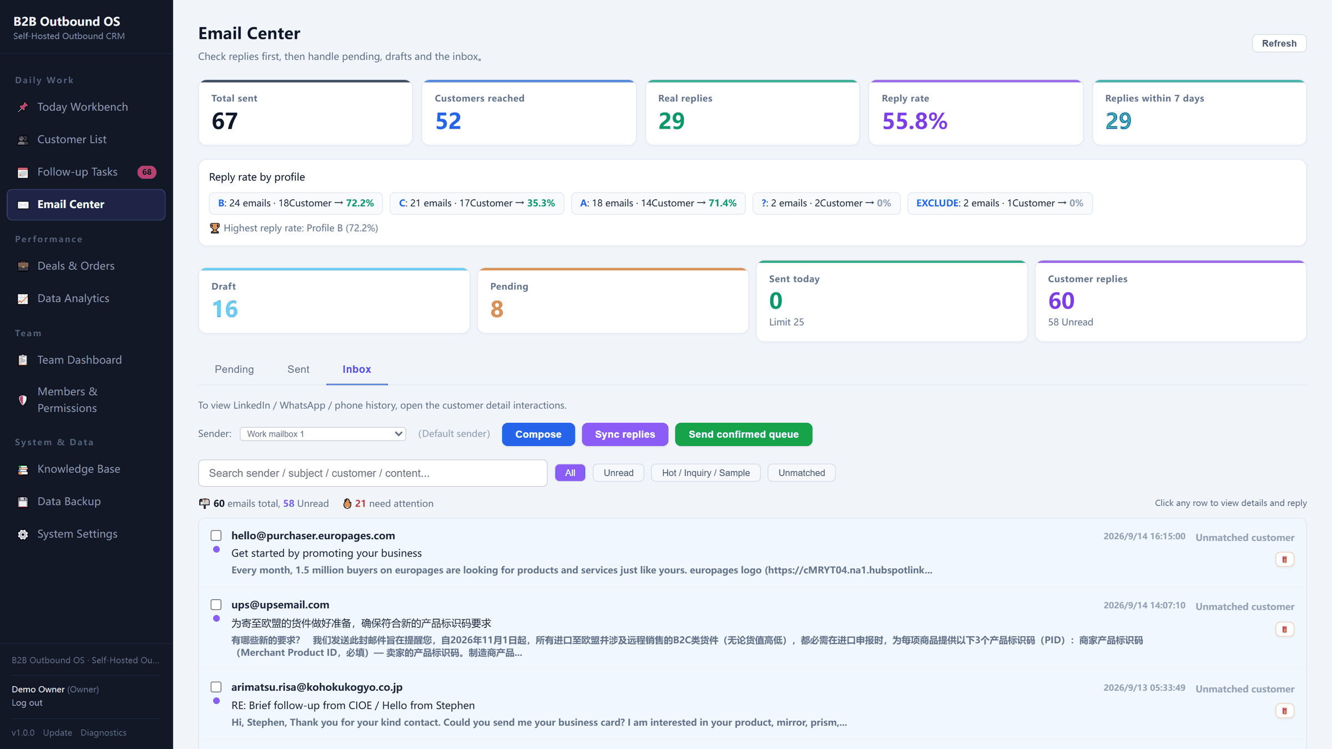The height and width of the screenshot is (749, 1332).
Task: Open the Customer replies 60 card
Action: [x=1170, y=301]
